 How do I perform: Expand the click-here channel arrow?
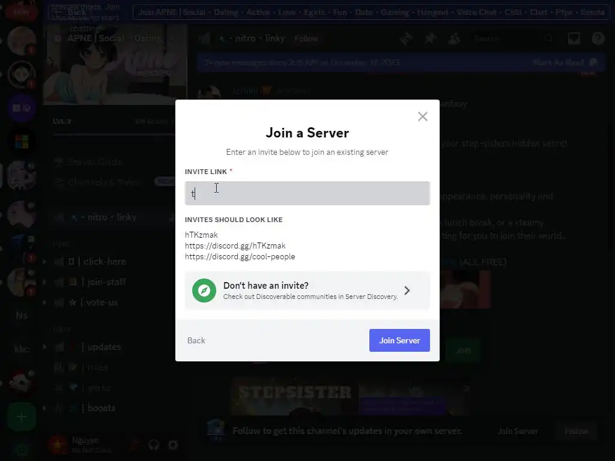click(44, 262)
